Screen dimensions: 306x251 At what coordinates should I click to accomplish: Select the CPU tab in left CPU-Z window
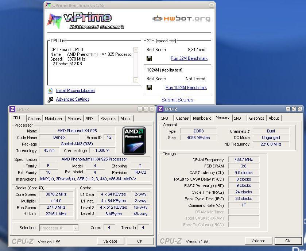[x=16, y=118]
